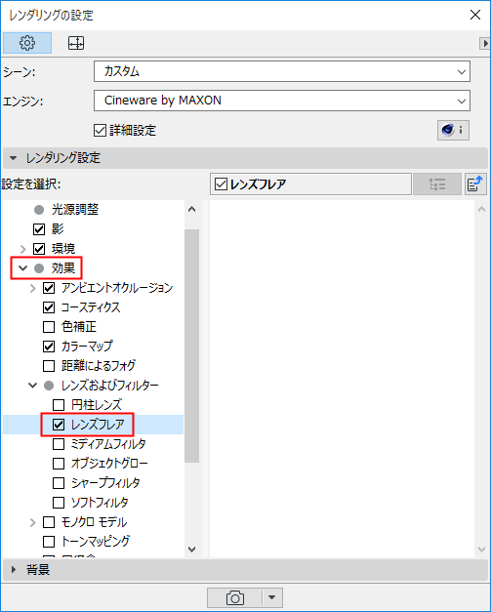491x612 pixels.
Task: Uncheck the レンズフレア checkbox in header field
Action: pyautogui.click(x=221, y=184)
